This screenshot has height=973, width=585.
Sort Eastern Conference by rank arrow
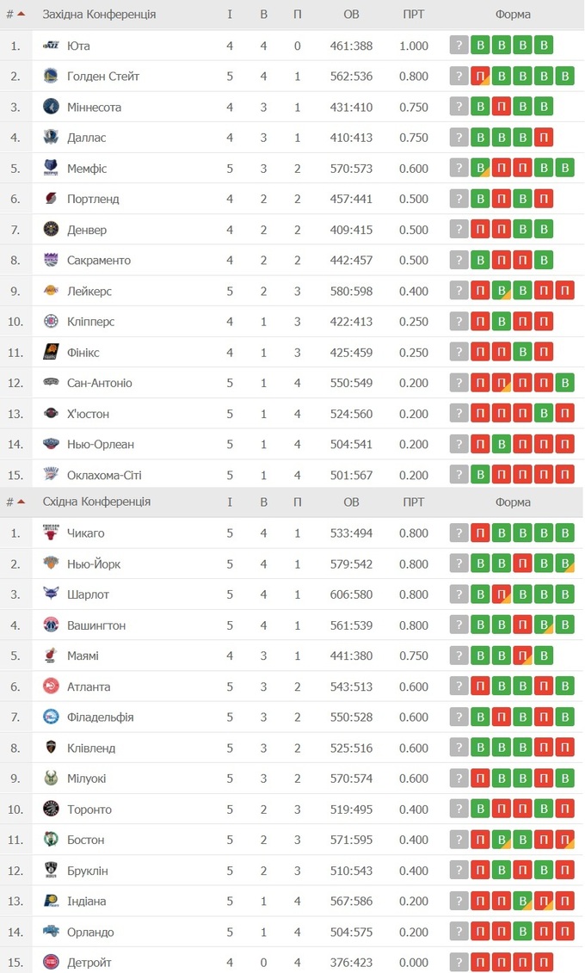pos(21,502)
